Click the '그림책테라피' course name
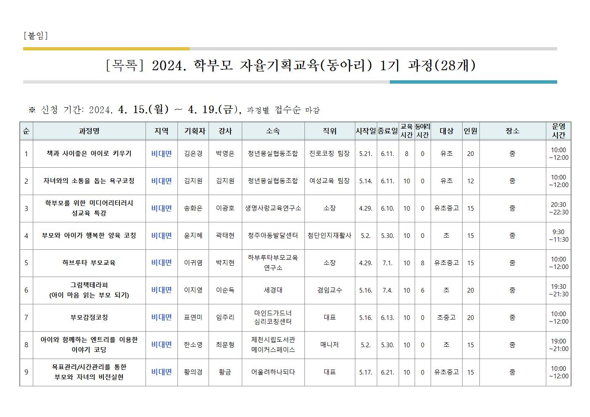The image size is (590, 417). (x=89, y=285)
